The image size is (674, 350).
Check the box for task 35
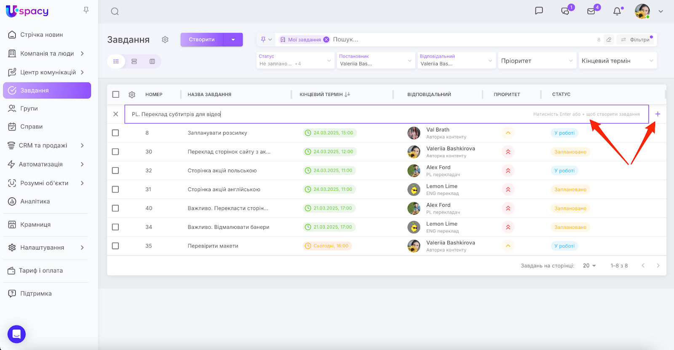coord(115,246)
